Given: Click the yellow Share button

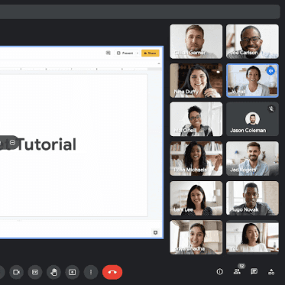Looking at the screenshot, I should 151,53.
